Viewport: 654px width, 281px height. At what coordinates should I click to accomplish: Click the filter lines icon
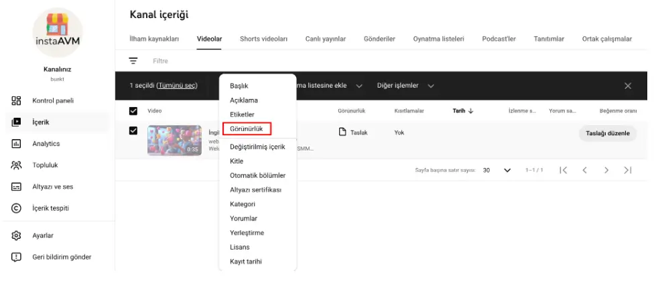point(133,61)
